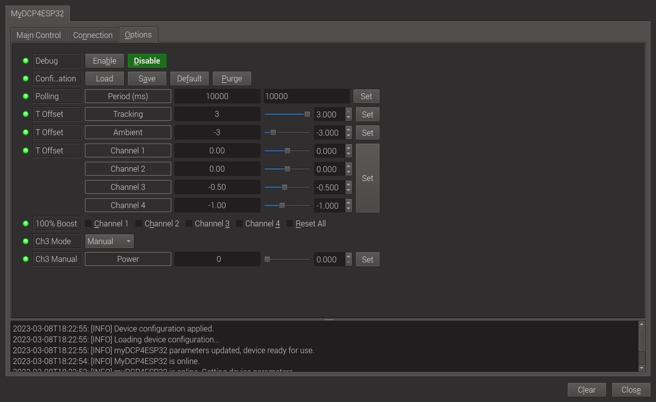Switch to the Connection tab
Screen dimensions: 656x402
[93, 35]
